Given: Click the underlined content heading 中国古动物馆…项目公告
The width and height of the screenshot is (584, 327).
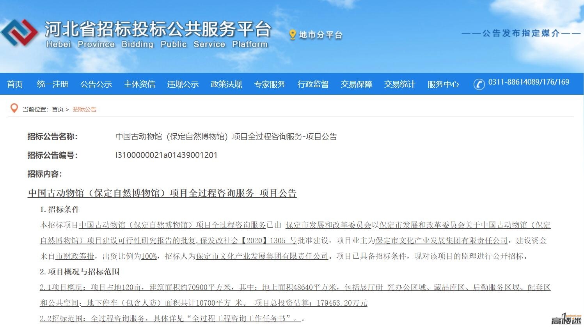Looking at the screenshot, I should pos(162,193).
